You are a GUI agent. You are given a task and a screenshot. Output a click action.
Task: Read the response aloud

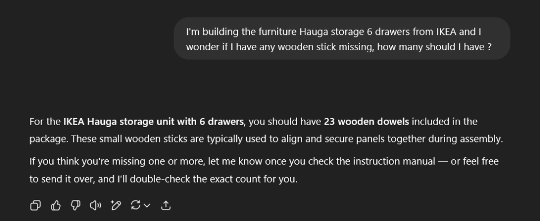95,205
